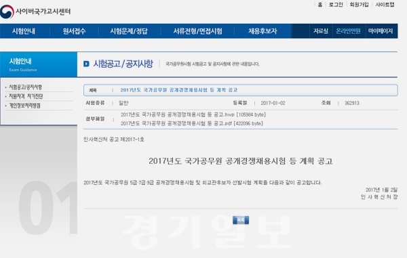Open the 사이트맵 link
The image size is (407, 258).
[x=385, y=5]
